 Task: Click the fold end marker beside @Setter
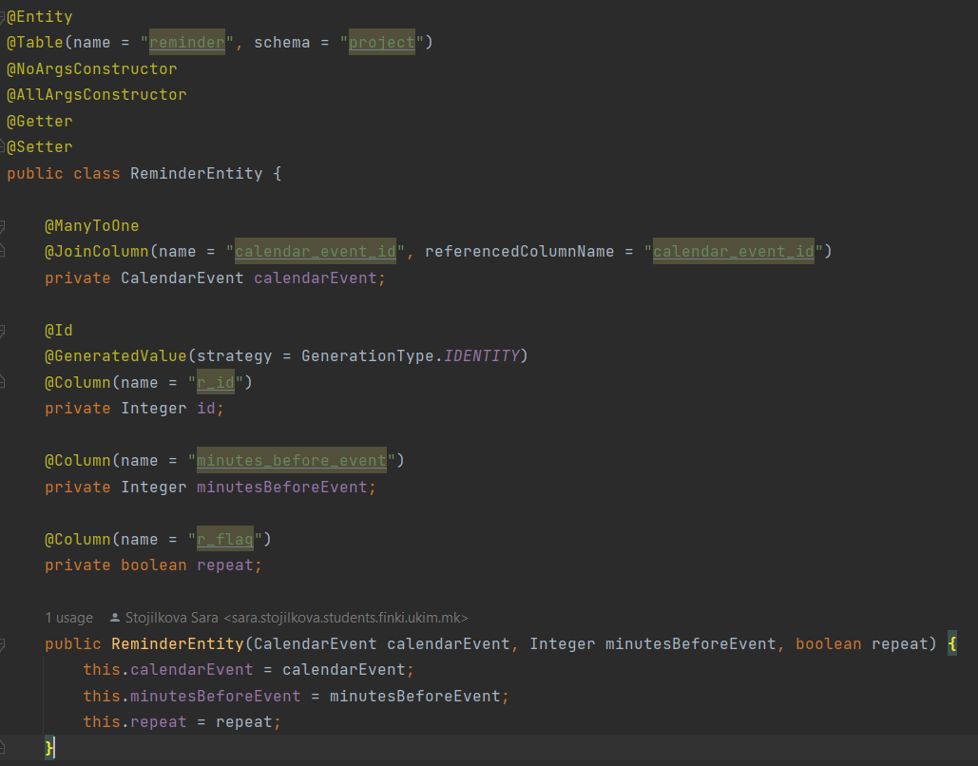coord(3,146)
